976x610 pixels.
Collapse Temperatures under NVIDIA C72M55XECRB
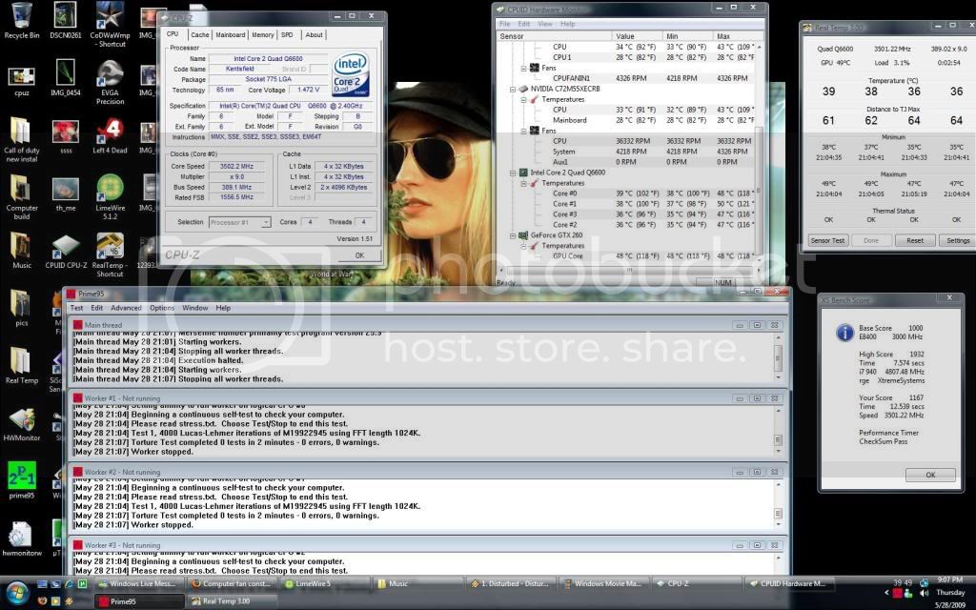coord(523,99)
